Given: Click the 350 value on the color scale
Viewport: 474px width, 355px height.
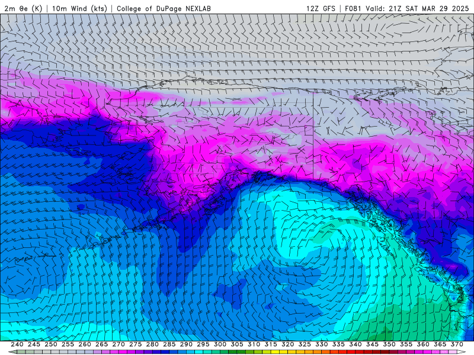Looking at the screenshot, I should (x=389, y=344).
